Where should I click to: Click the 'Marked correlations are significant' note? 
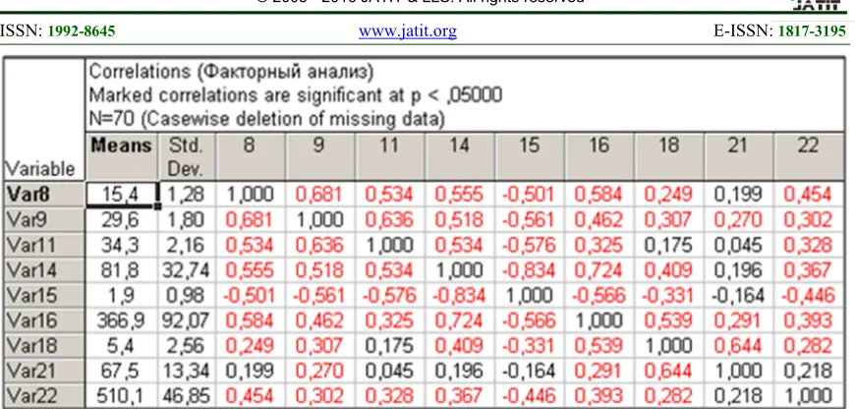tap(295, 95)
